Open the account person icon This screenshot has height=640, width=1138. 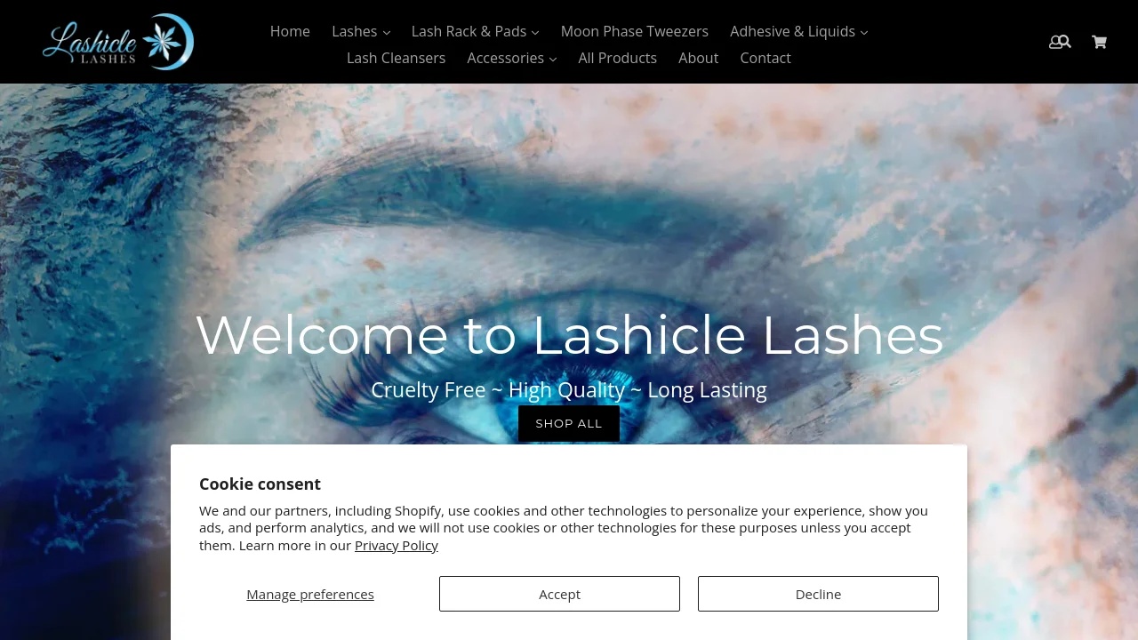coord(1054,42)
